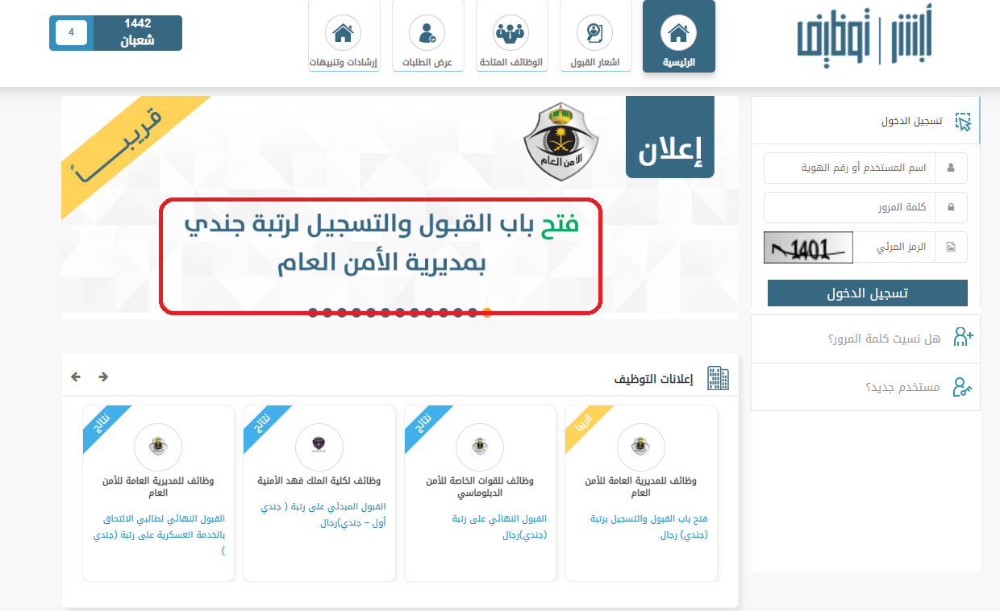Click the forgot password person icon
Image resolution: width=1000 pixels, height=611 pixels.
tap(963, 338)
